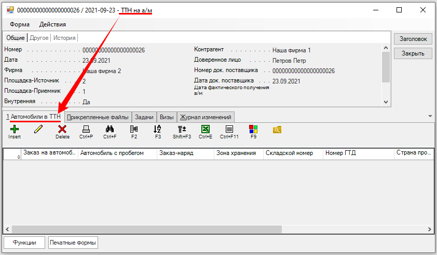Open the Форма menu

(19, 24)
